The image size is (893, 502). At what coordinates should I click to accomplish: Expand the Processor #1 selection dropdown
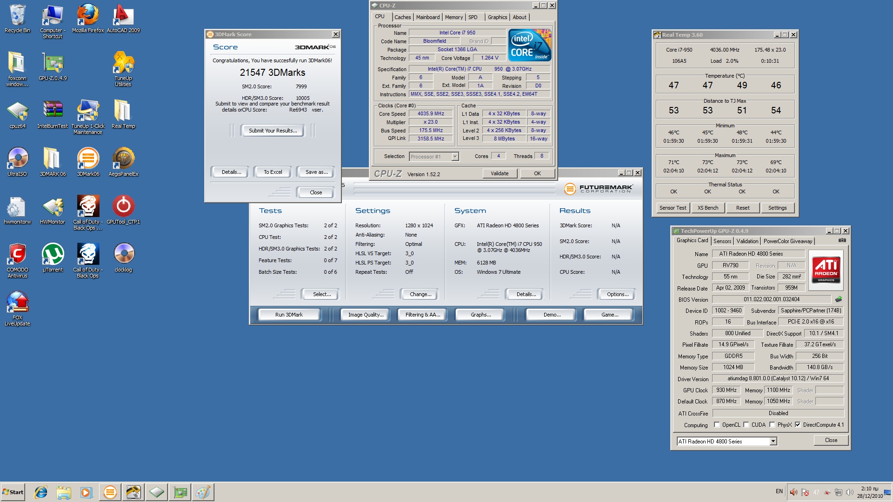[455, 157]
